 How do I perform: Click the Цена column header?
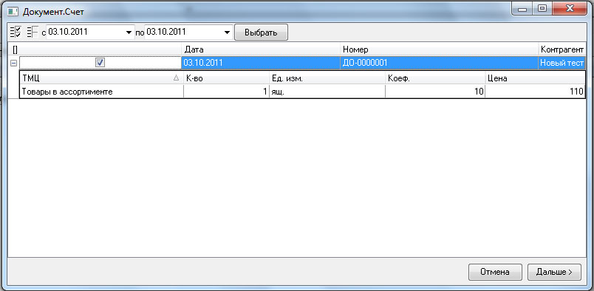pyautogui.click(x=535, y=78)
